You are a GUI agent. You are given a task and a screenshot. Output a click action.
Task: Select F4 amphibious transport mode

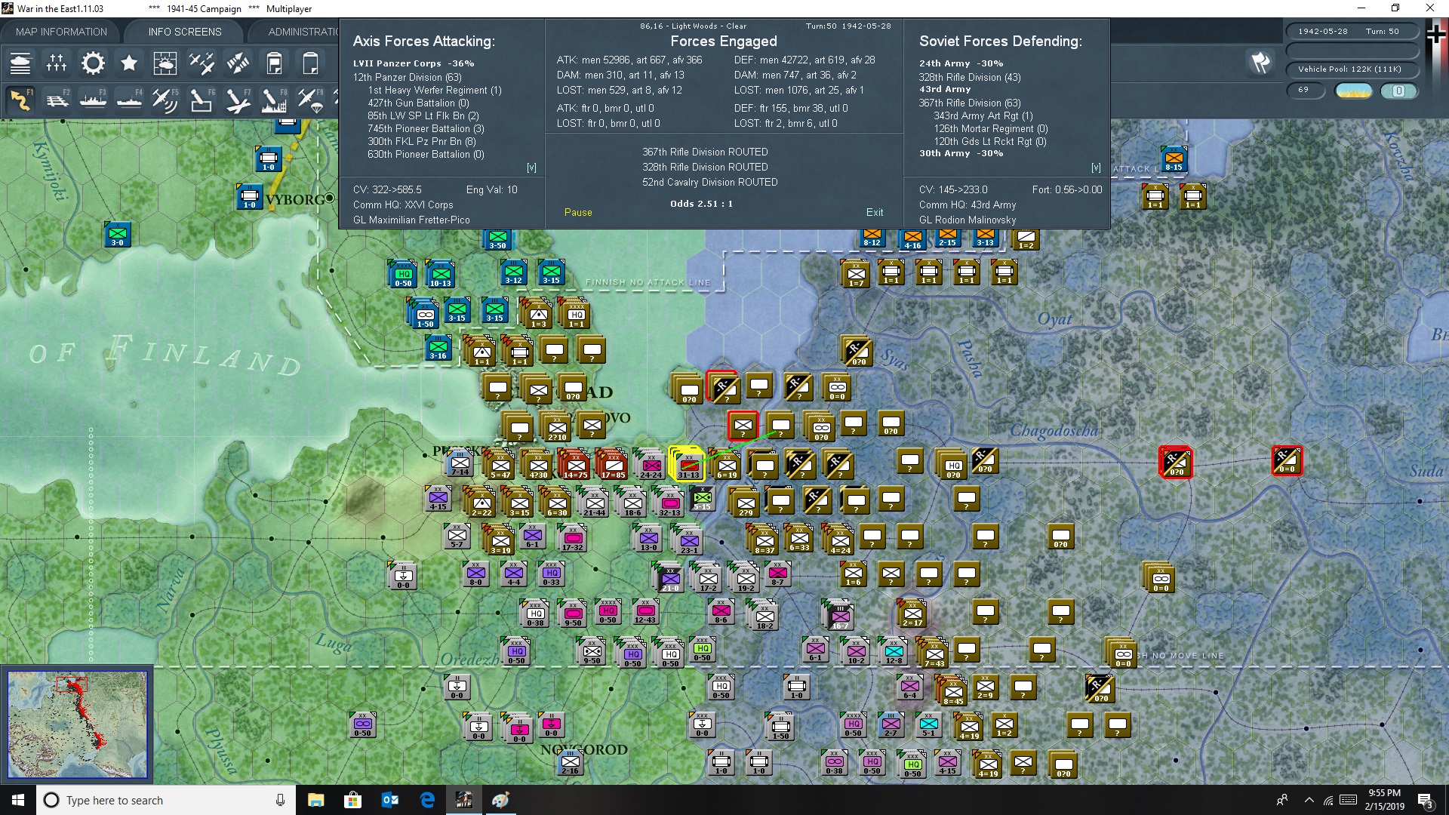pos(129,100)
